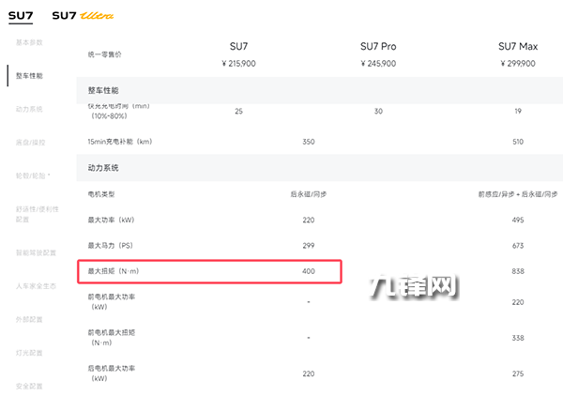Select 灯光配置 in the sidebar
This screenshot has height=396, width=563.
29,353
